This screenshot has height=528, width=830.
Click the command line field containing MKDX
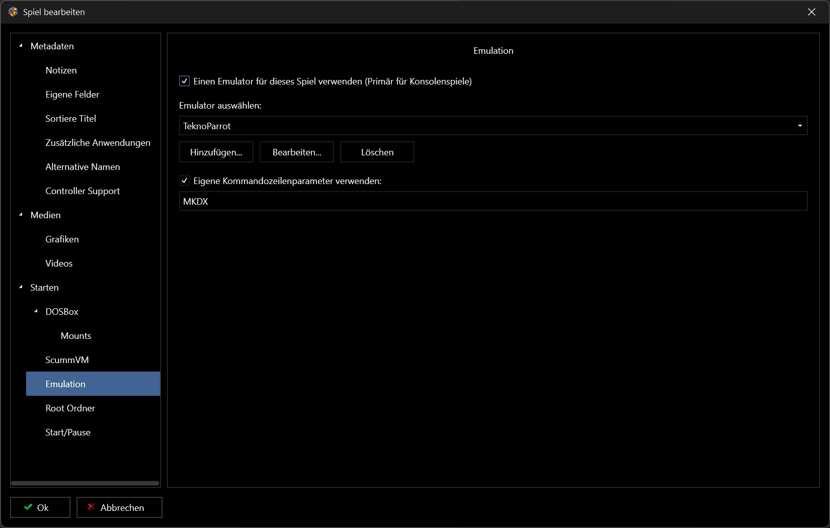493,201
